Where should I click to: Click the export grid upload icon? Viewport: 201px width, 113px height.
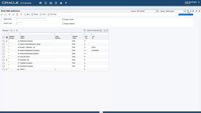(105, 30)
